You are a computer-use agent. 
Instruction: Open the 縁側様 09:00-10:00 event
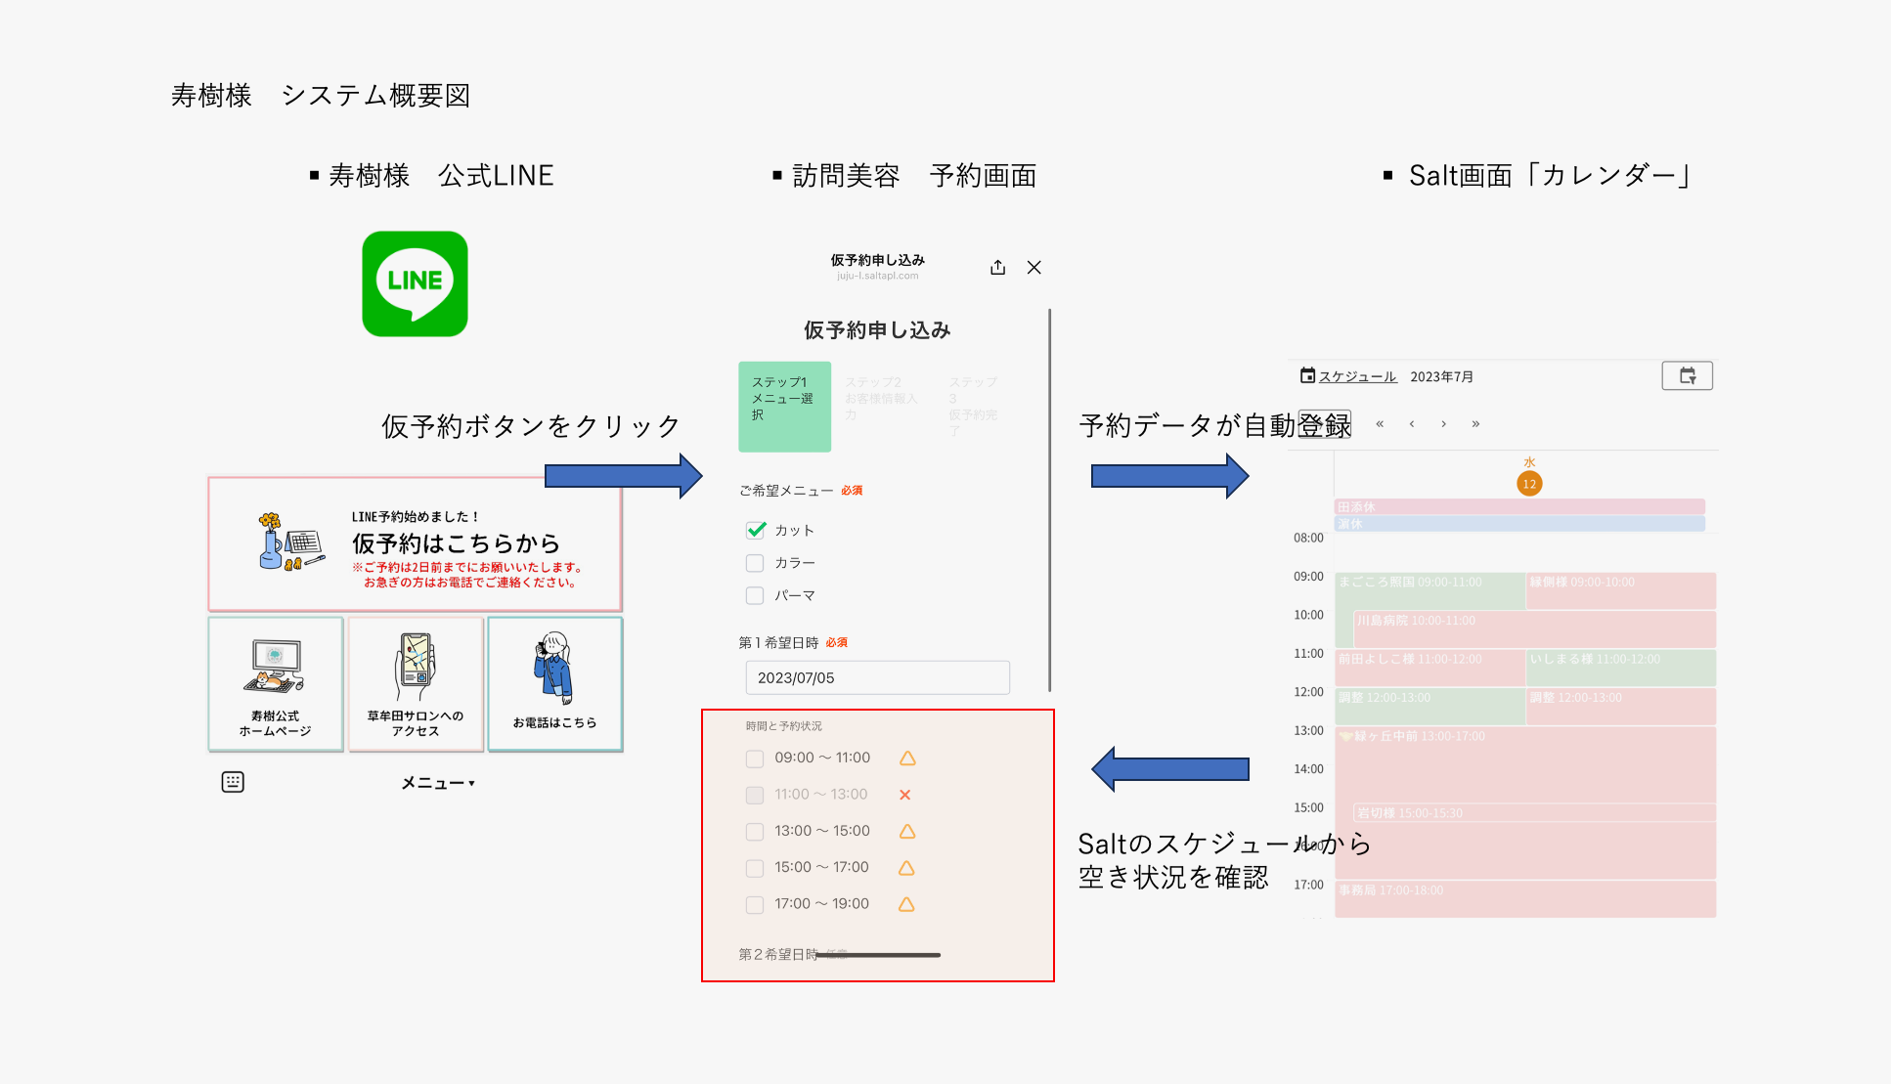(x=1621, y=590)
